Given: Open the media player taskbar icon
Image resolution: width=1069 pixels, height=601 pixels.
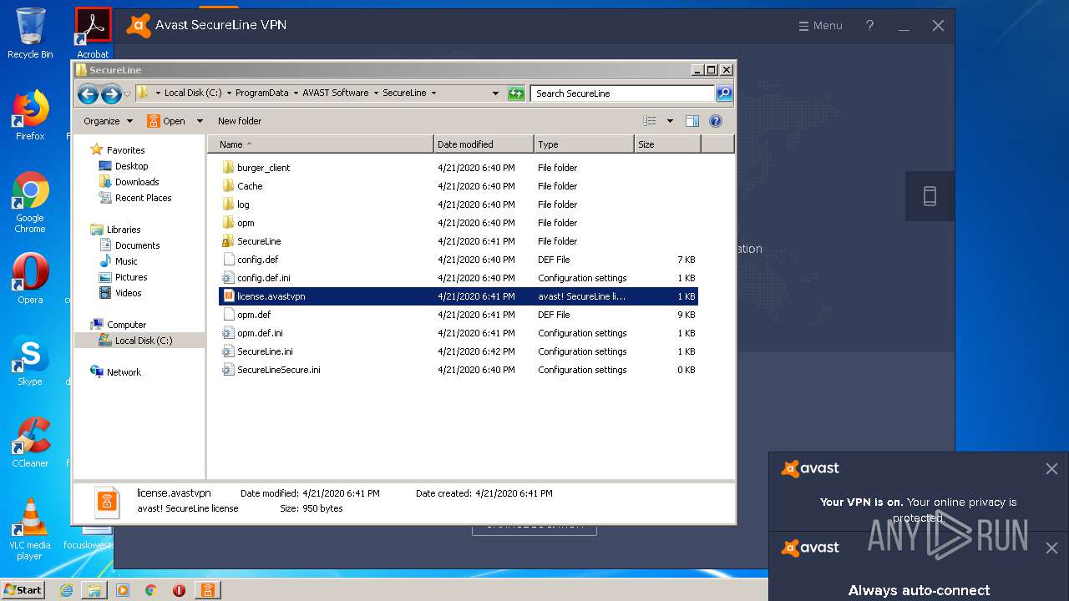Looking at the screenshot, I should (x=123, y=590).
